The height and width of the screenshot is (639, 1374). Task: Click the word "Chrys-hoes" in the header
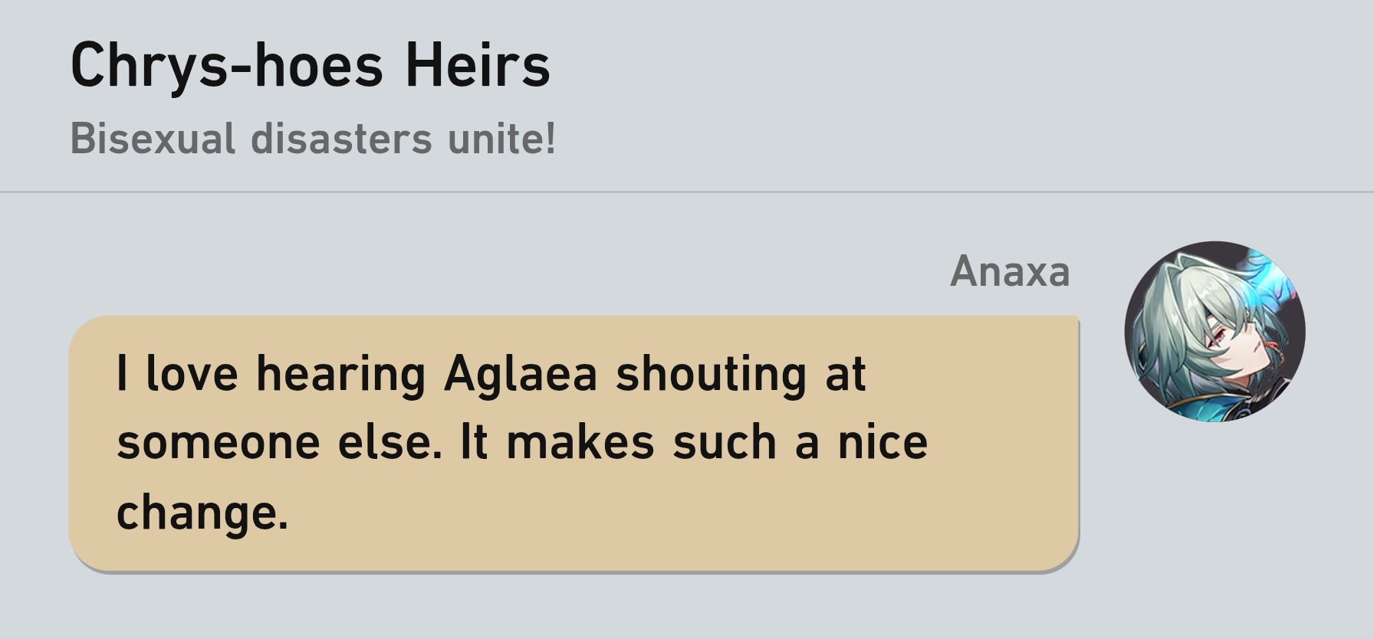[x=226, y=66]
